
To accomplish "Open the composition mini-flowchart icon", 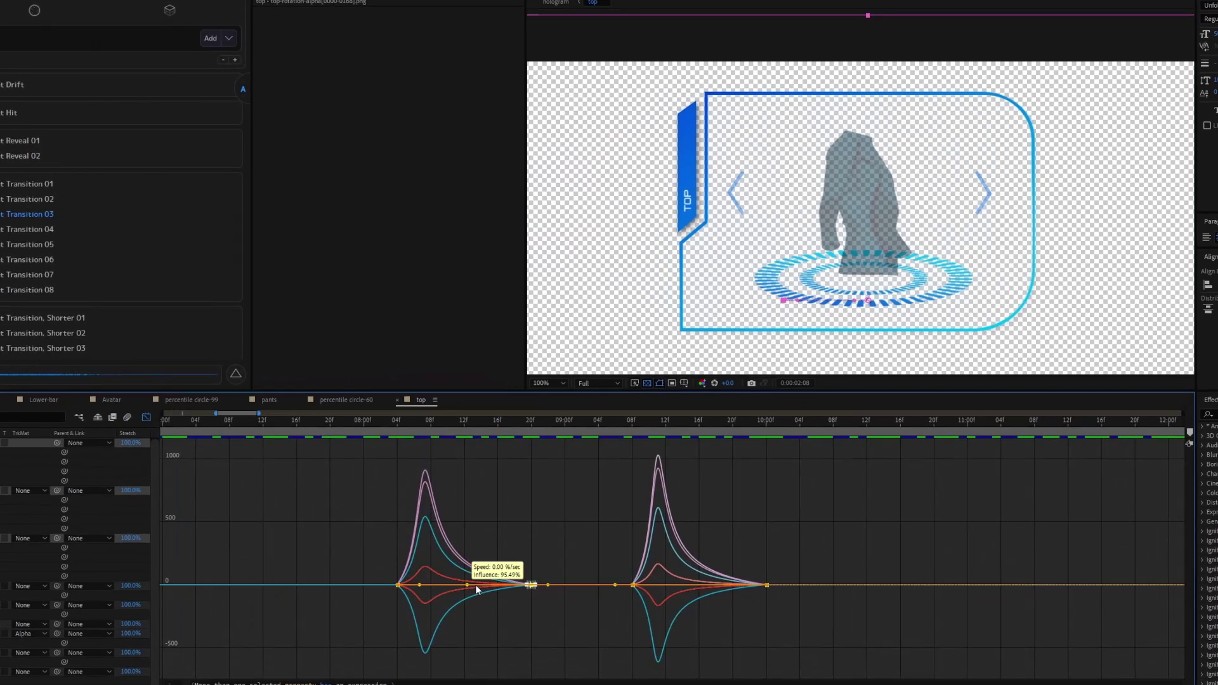I will (79, 417).
